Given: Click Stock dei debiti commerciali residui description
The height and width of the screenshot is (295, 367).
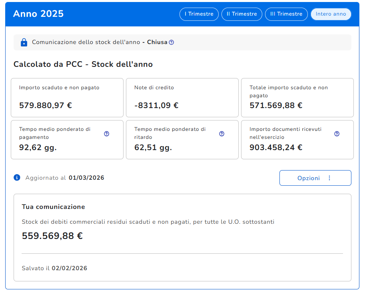Looking at the screenshot, I should 148,222.
